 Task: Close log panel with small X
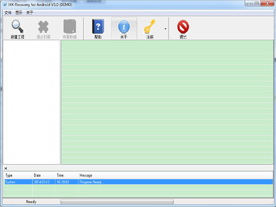(6, 168)
